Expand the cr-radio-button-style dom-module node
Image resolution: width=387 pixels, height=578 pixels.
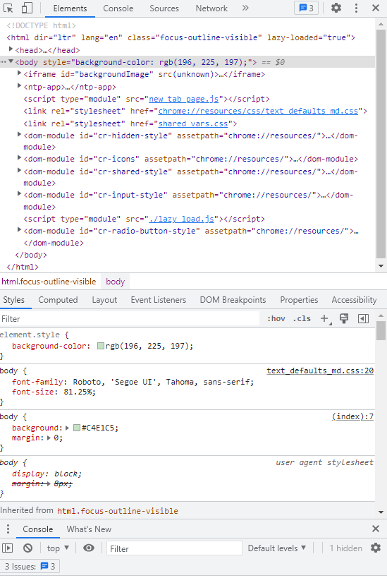tap(19, 229)
